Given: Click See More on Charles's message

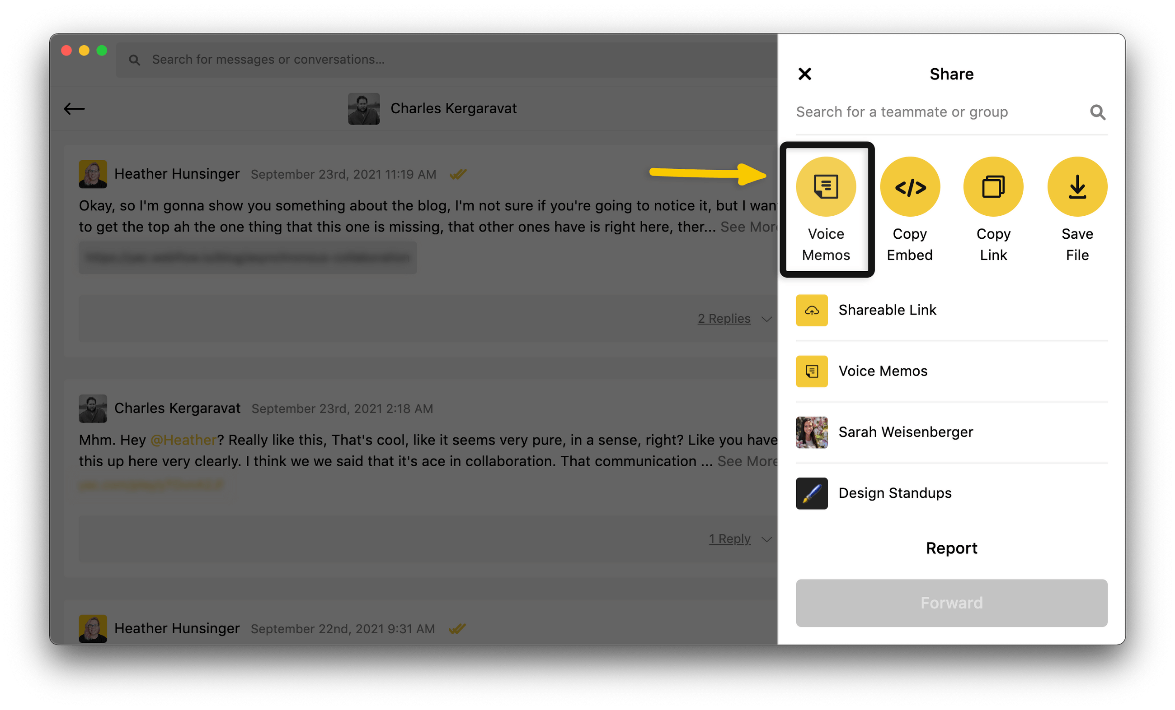Looking at the screenshot, I should [x=749, y=461].
